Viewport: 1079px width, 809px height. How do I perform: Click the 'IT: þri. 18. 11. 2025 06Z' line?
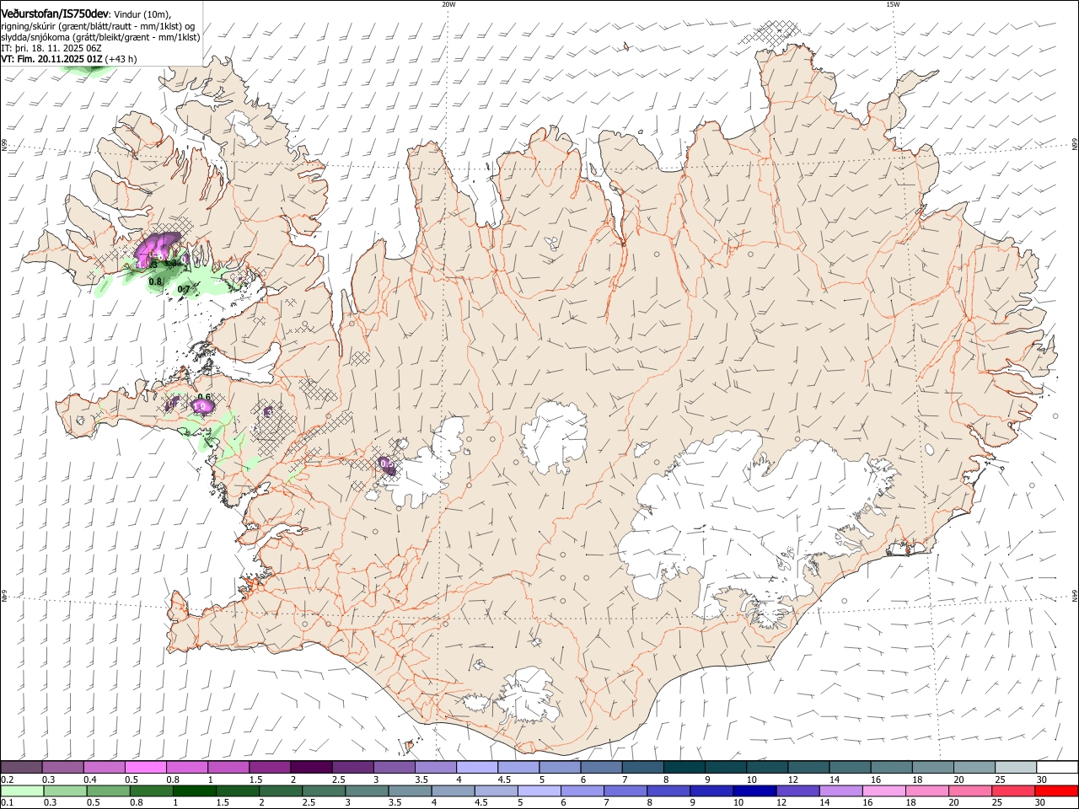coord(51,48)
